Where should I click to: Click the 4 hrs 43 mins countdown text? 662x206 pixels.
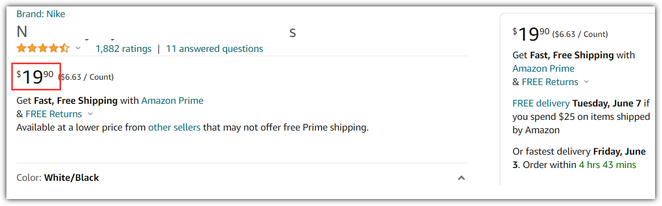[x=607, y=165]
